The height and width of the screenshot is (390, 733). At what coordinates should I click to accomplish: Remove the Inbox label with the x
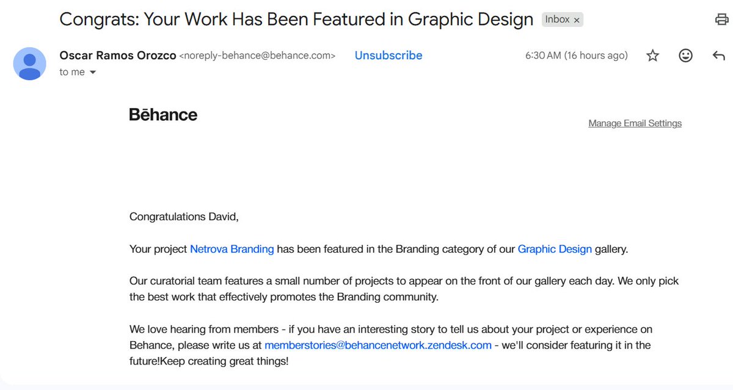[577, 20]
